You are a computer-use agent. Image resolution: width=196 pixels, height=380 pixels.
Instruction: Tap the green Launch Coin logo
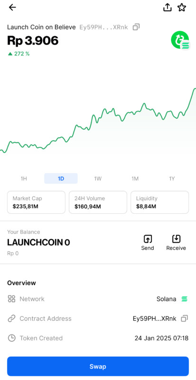(180, 40)
